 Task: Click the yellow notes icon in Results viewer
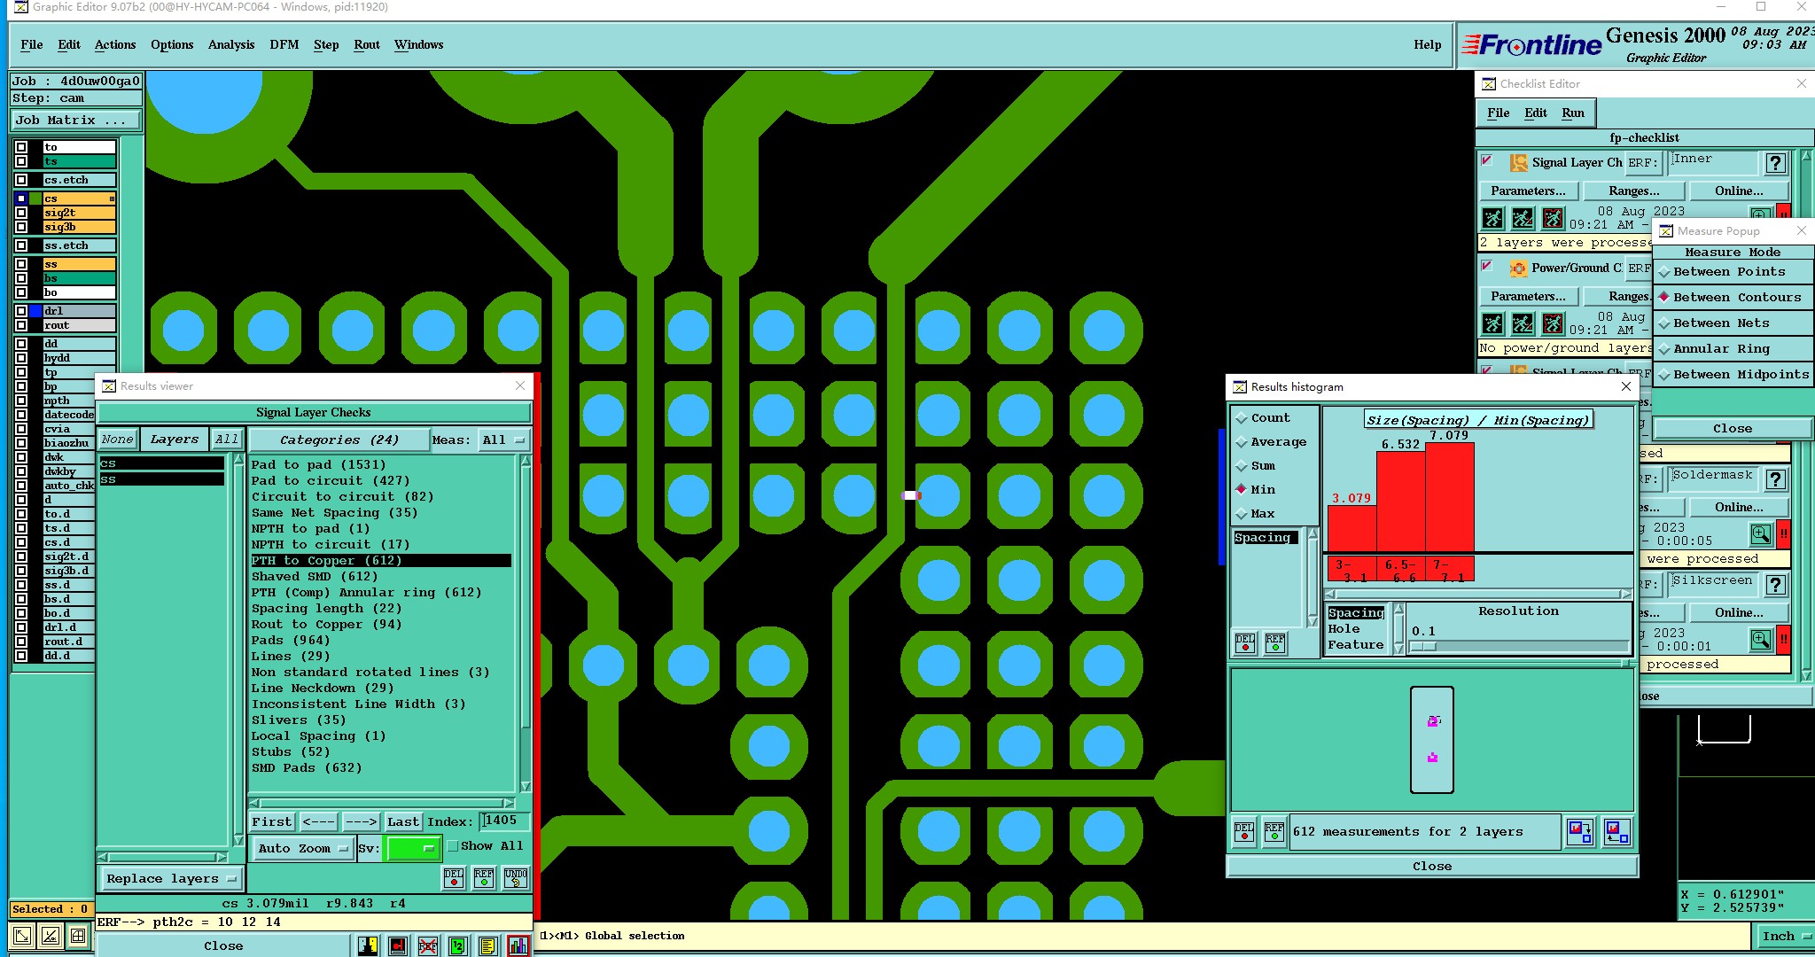tap(488, 945)
